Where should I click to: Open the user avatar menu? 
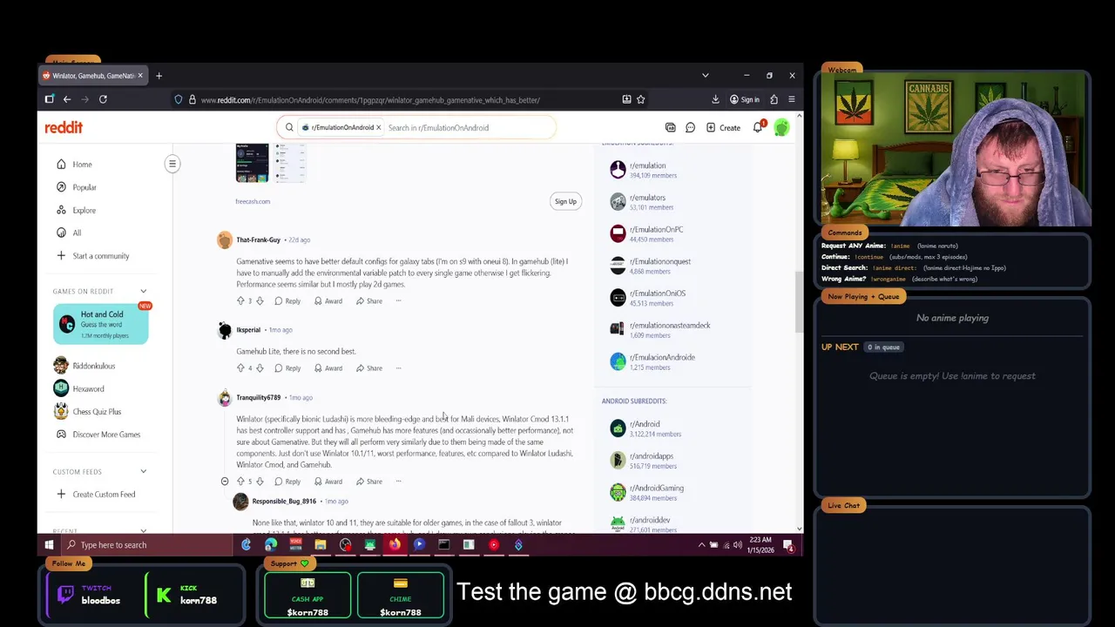[x=781, y=128]
